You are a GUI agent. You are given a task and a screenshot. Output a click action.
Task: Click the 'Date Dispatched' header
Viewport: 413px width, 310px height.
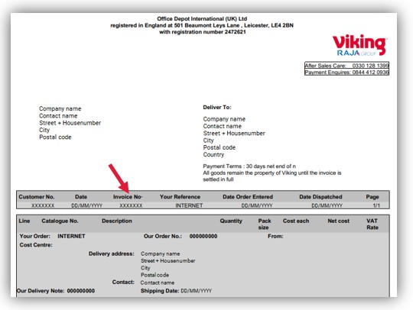320,197
